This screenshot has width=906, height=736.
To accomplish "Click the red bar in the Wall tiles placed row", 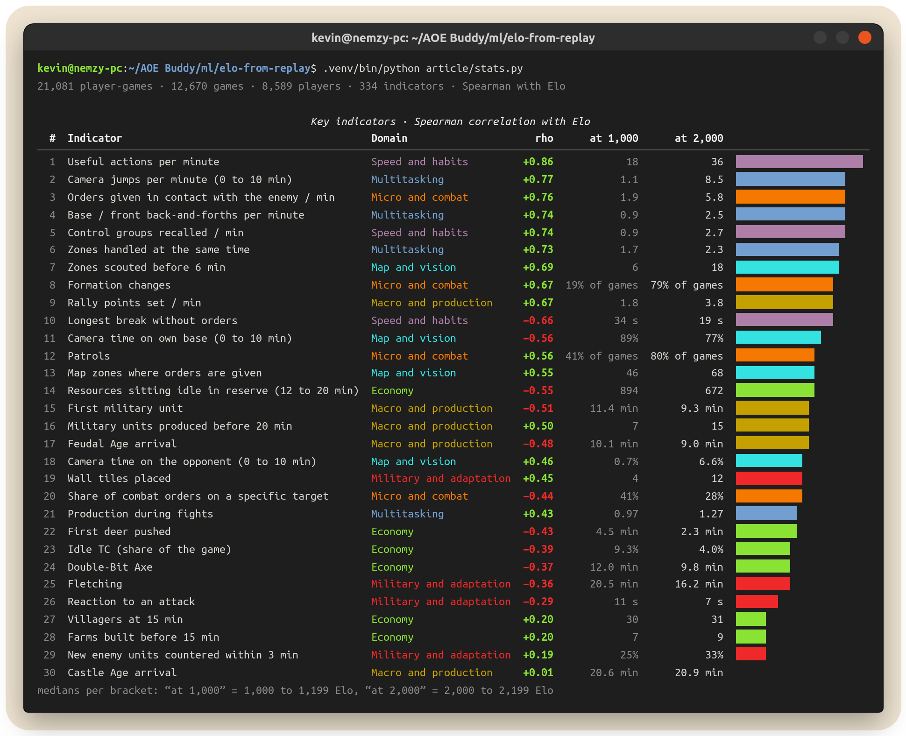I will (x=769, y=478).
